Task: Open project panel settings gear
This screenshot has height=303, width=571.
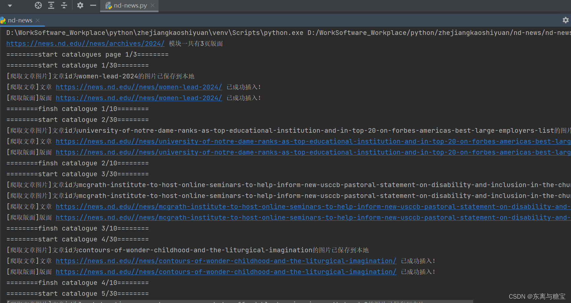Action: pos(80,5)
